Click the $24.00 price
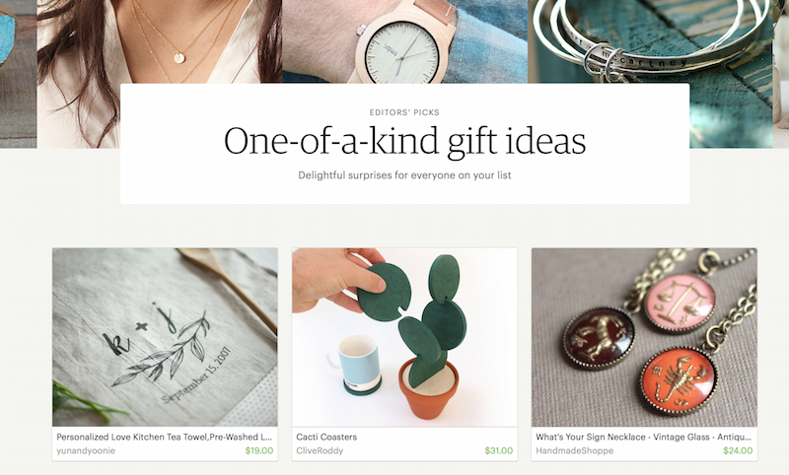 tap(738, 451)
